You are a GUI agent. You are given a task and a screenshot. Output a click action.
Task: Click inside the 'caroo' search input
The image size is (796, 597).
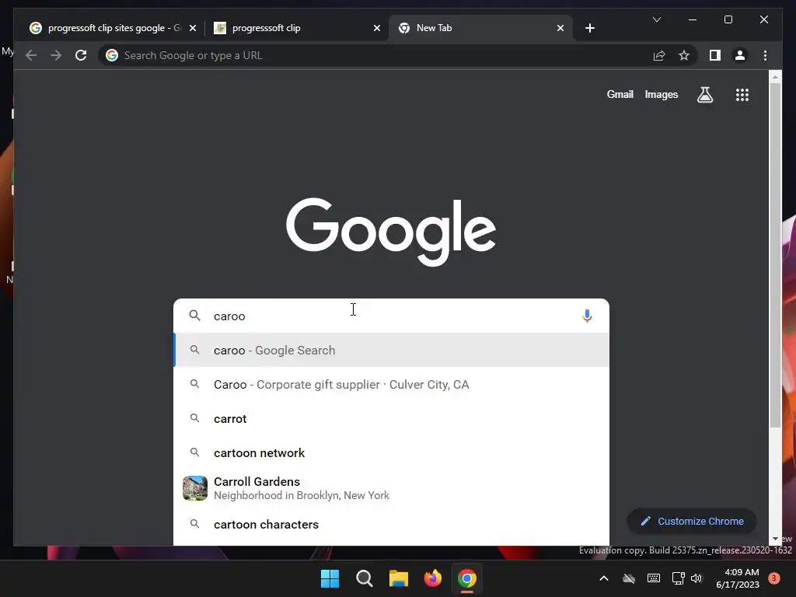(x=391, y=316)
